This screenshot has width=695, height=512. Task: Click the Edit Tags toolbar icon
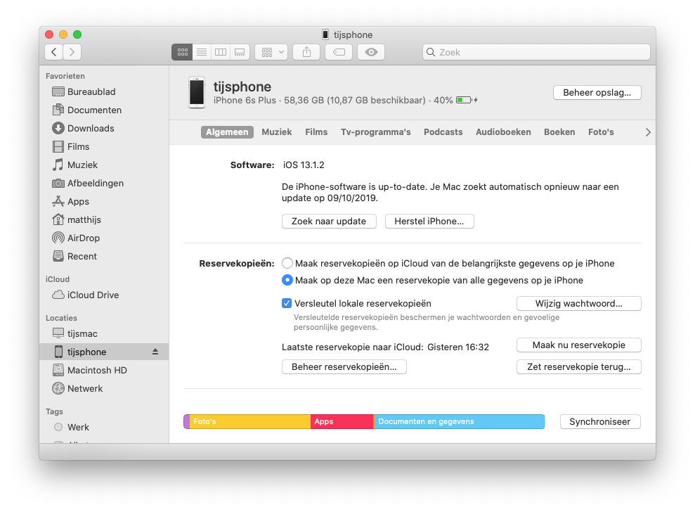pyautogui.click(x=339, y=52)
